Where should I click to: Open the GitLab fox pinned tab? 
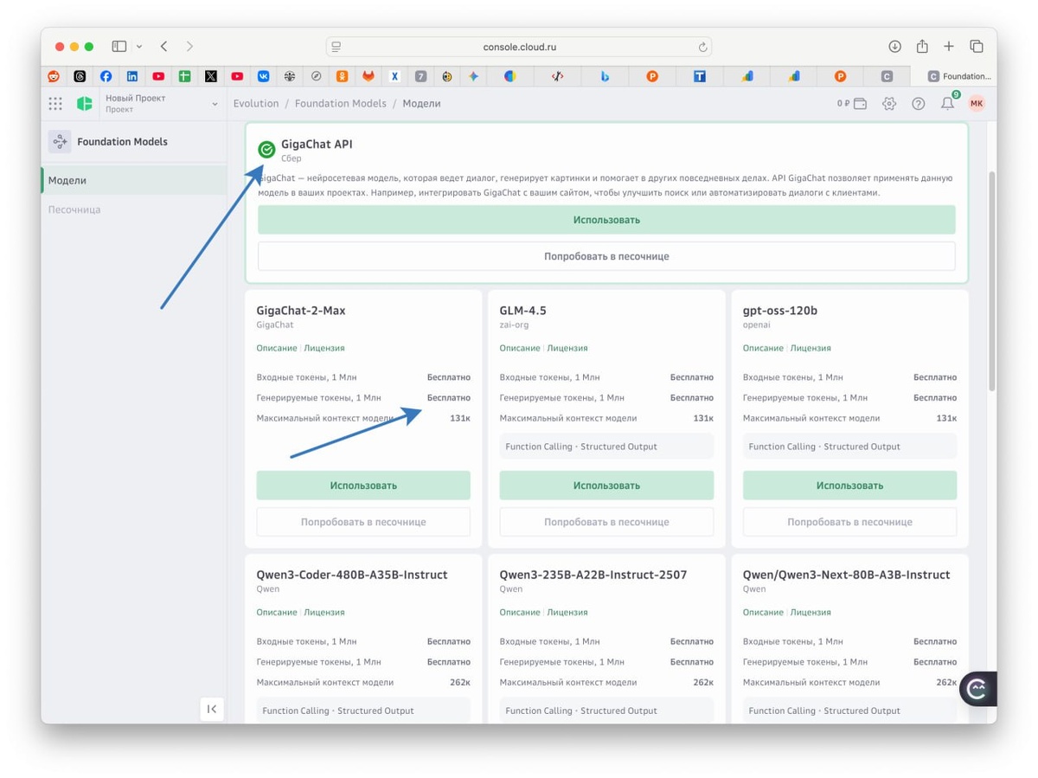click(x=368, y=76)
